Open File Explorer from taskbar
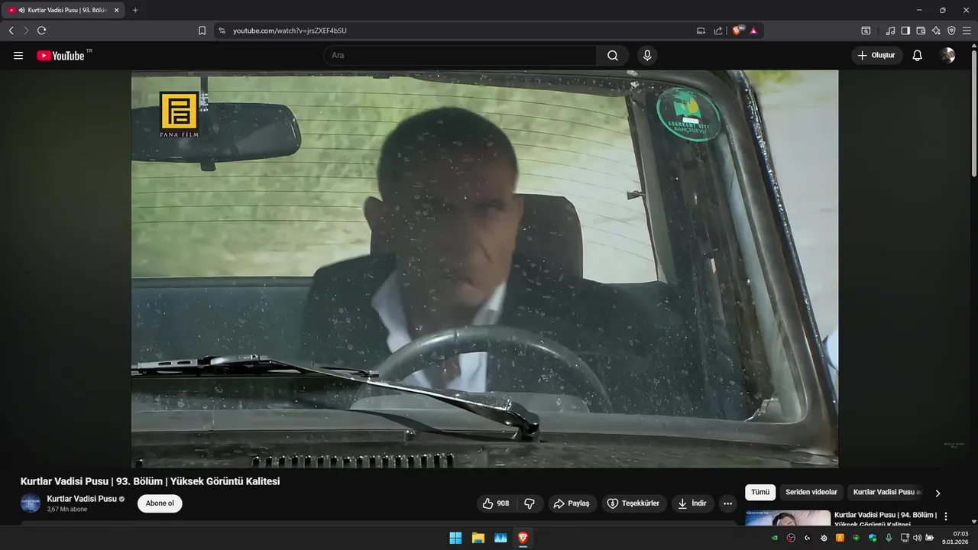Viewport: 978px width, 550px height. (x=478, y=538)
